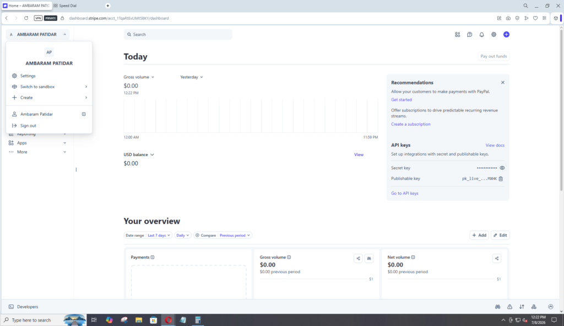The height and width of the screenshot is (326, 564).
Task: Reveal the Secret key with eye icon
Action: 502,168
